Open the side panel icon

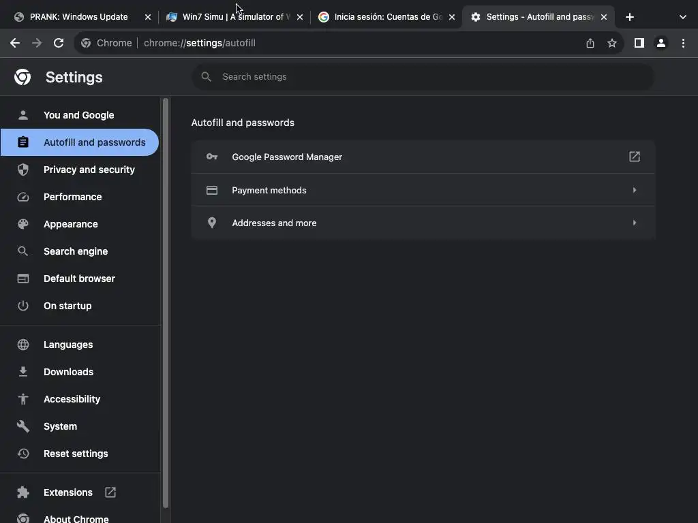tap(639, 43)
